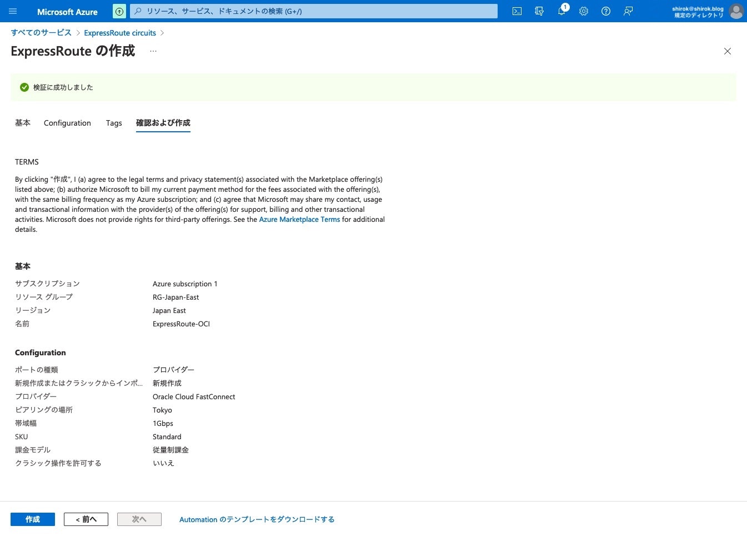Click the 新規作成 value

pos(167,383)
